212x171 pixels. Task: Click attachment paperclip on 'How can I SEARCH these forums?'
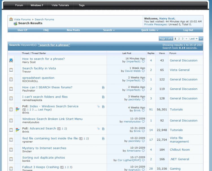coord(103,87)
